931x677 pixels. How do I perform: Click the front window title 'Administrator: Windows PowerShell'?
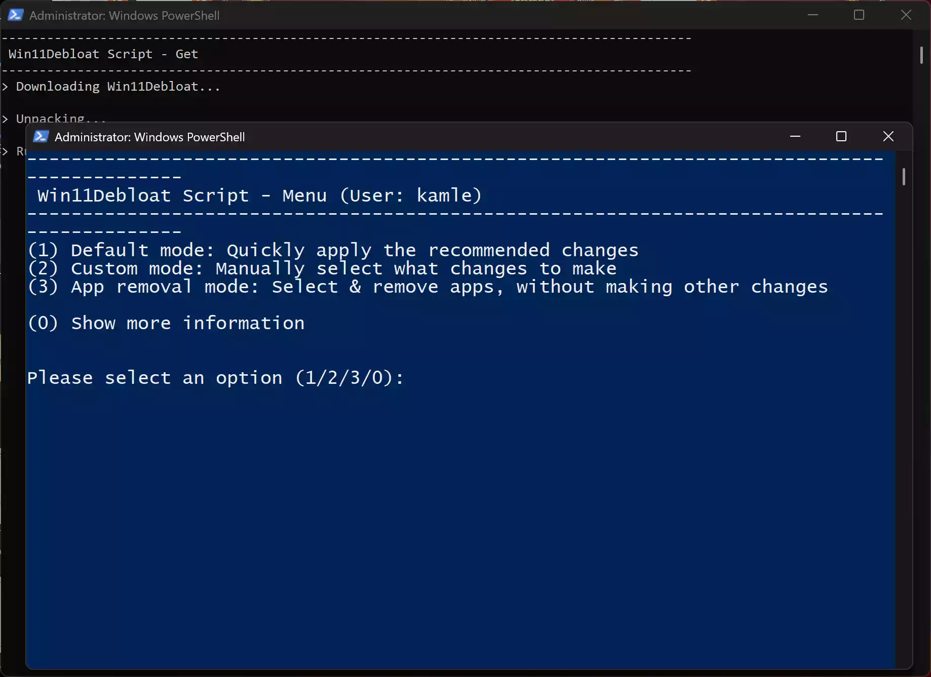149,137
